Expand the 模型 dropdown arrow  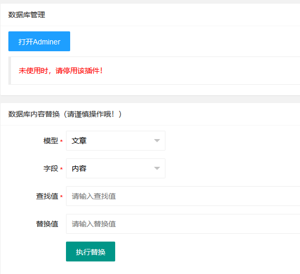click(x=157, y=141)
